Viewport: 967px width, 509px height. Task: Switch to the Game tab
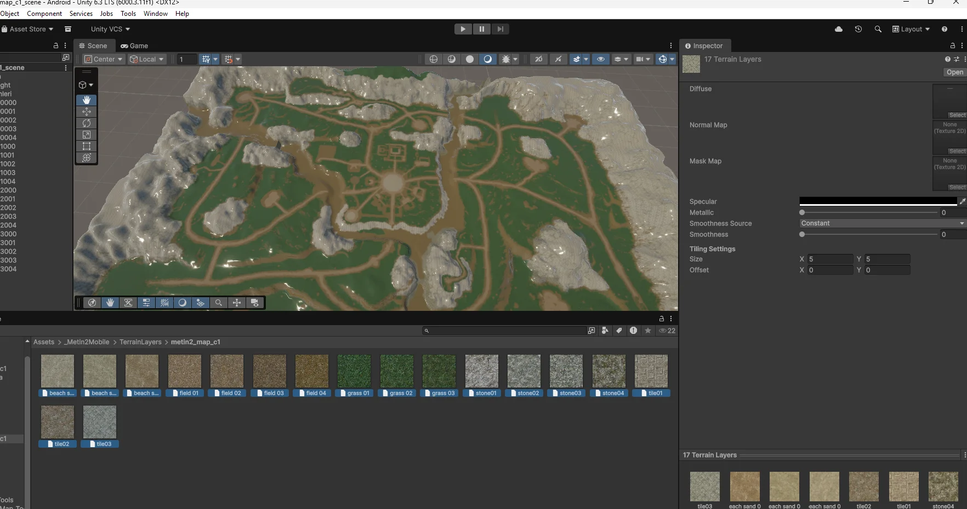coord(134,46)
